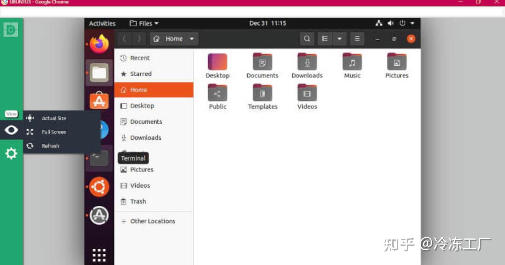Viewport: 505px width, 265px height.
Task: Click the volume icon in top bar
Action: pos(391,23)
